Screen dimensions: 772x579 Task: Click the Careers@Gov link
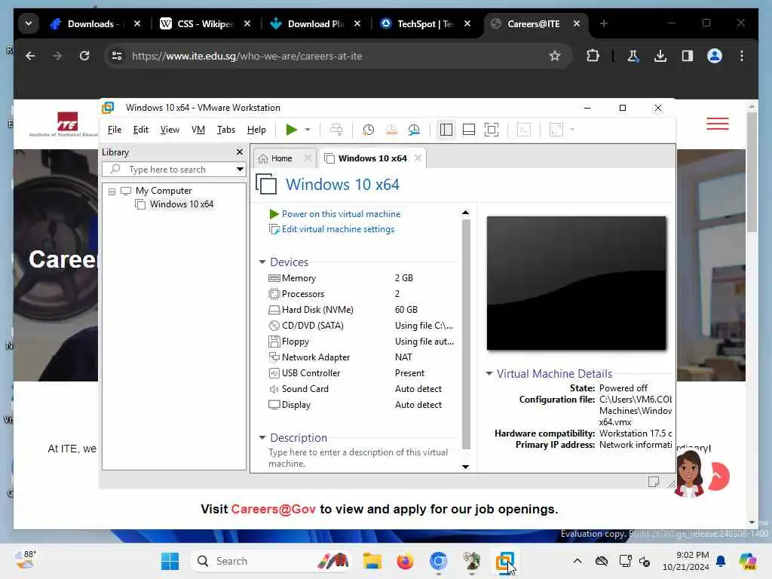[273, 509]
